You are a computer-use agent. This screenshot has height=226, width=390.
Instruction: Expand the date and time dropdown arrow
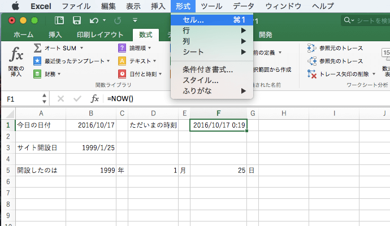160,74
